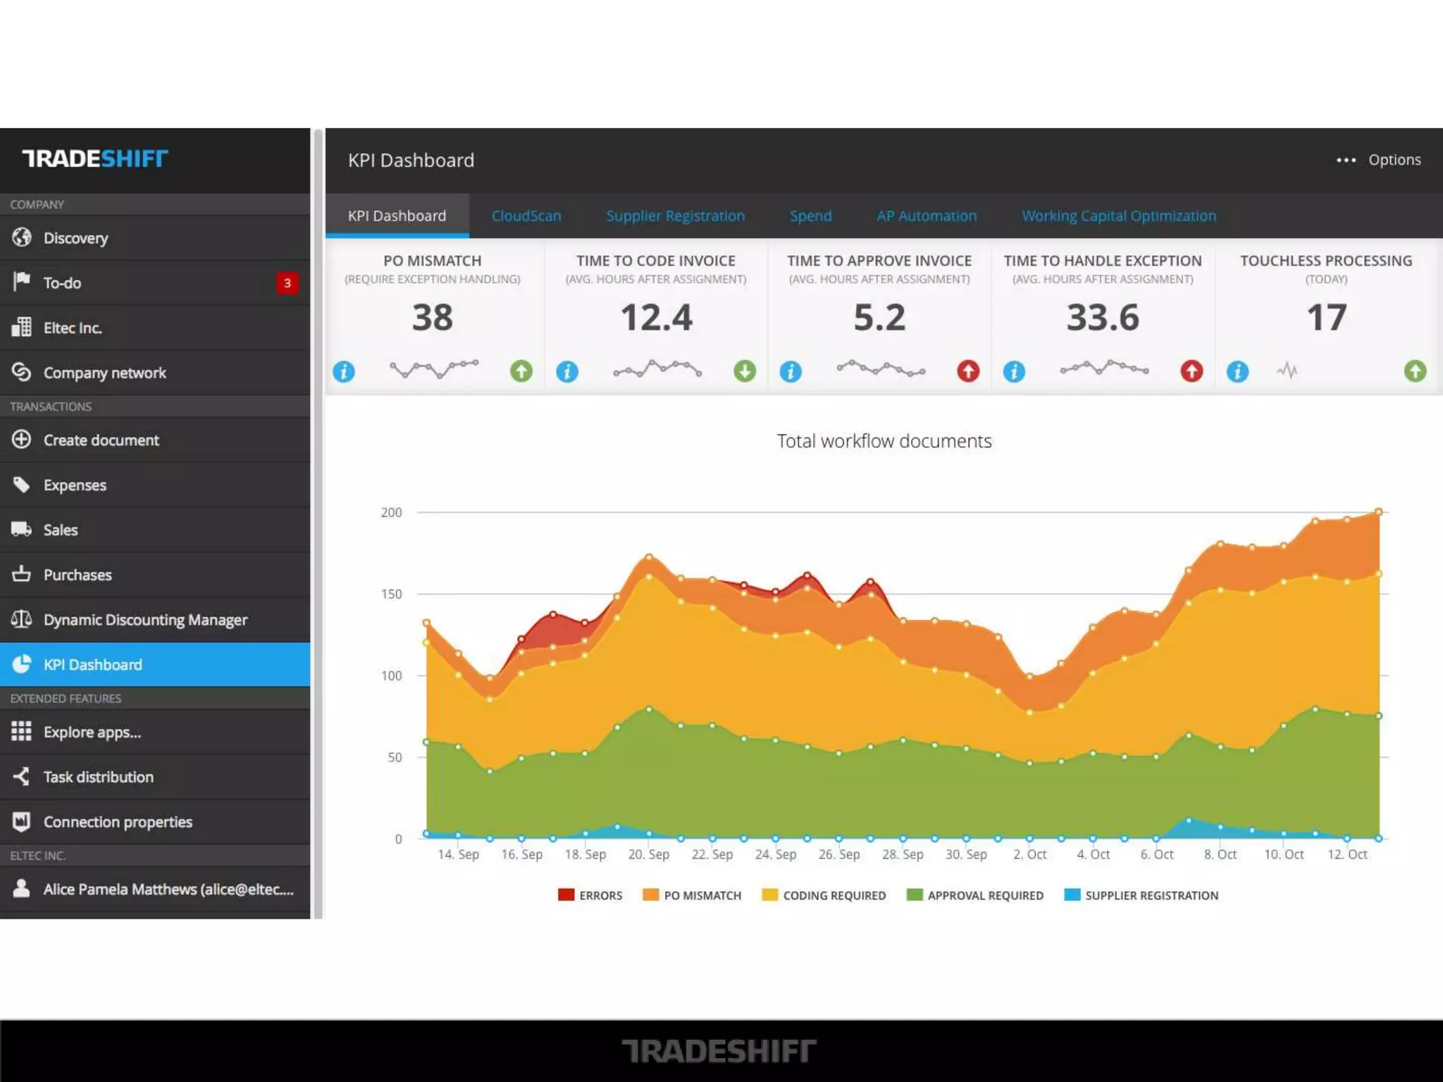Click green down arrow on Time to Code Invoice
The image size is (1443, 1082).
(x=744, y=371)
